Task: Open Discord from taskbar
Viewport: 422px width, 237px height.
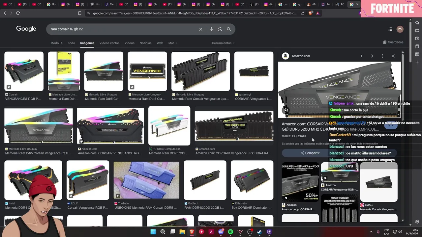Action: pyautogui.click(x=221, y=232)
